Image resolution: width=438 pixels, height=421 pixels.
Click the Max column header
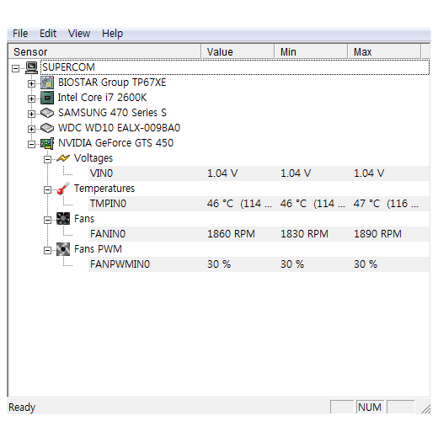click(x=385, y=51)
